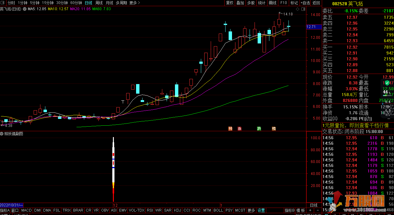The image size is (394, 215).
Task: Switch to the 1分钟 period
Action: point(23,3)
